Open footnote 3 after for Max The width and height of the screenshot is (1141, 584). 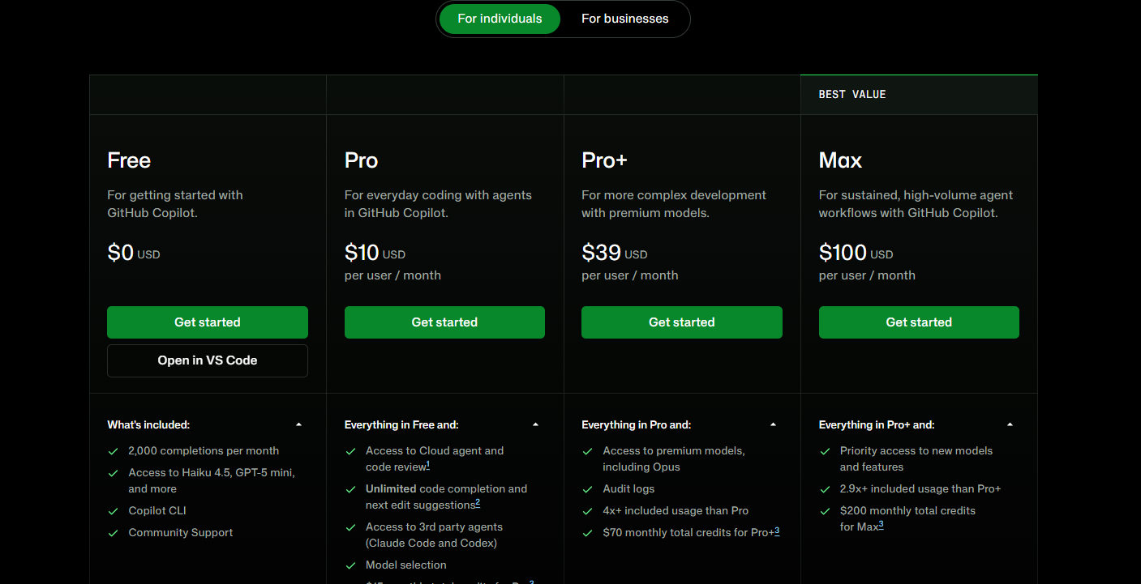point(881,525)
